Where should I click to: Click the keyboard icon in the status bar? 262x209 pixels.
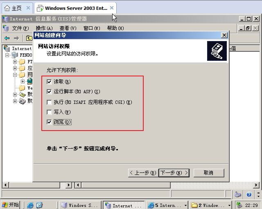click(x=237, y=194)
